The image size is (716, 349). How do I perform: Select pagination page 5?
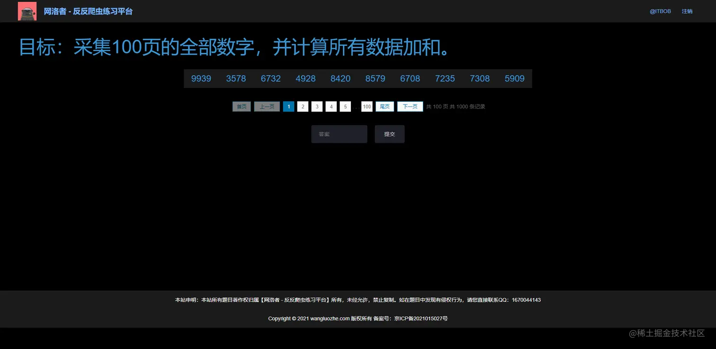(345, 107)
